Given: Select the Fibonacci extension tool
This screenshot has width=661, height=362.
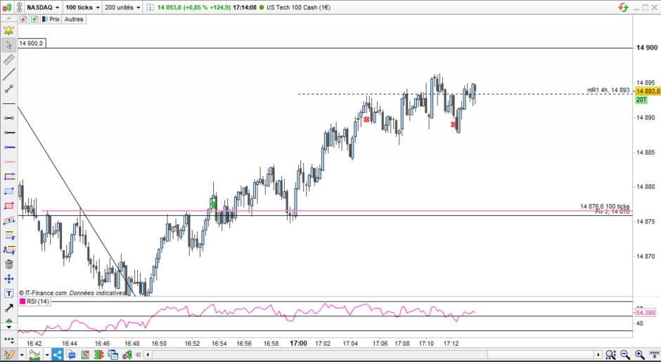Looking at the screenshot, I should pyautogui.click(x=8, y=250).
